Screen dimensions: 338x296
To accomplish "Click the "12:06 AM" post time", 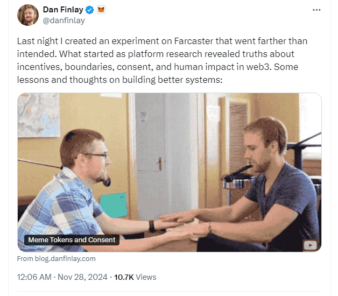I will pyautogui.click(x=33, y=277).
